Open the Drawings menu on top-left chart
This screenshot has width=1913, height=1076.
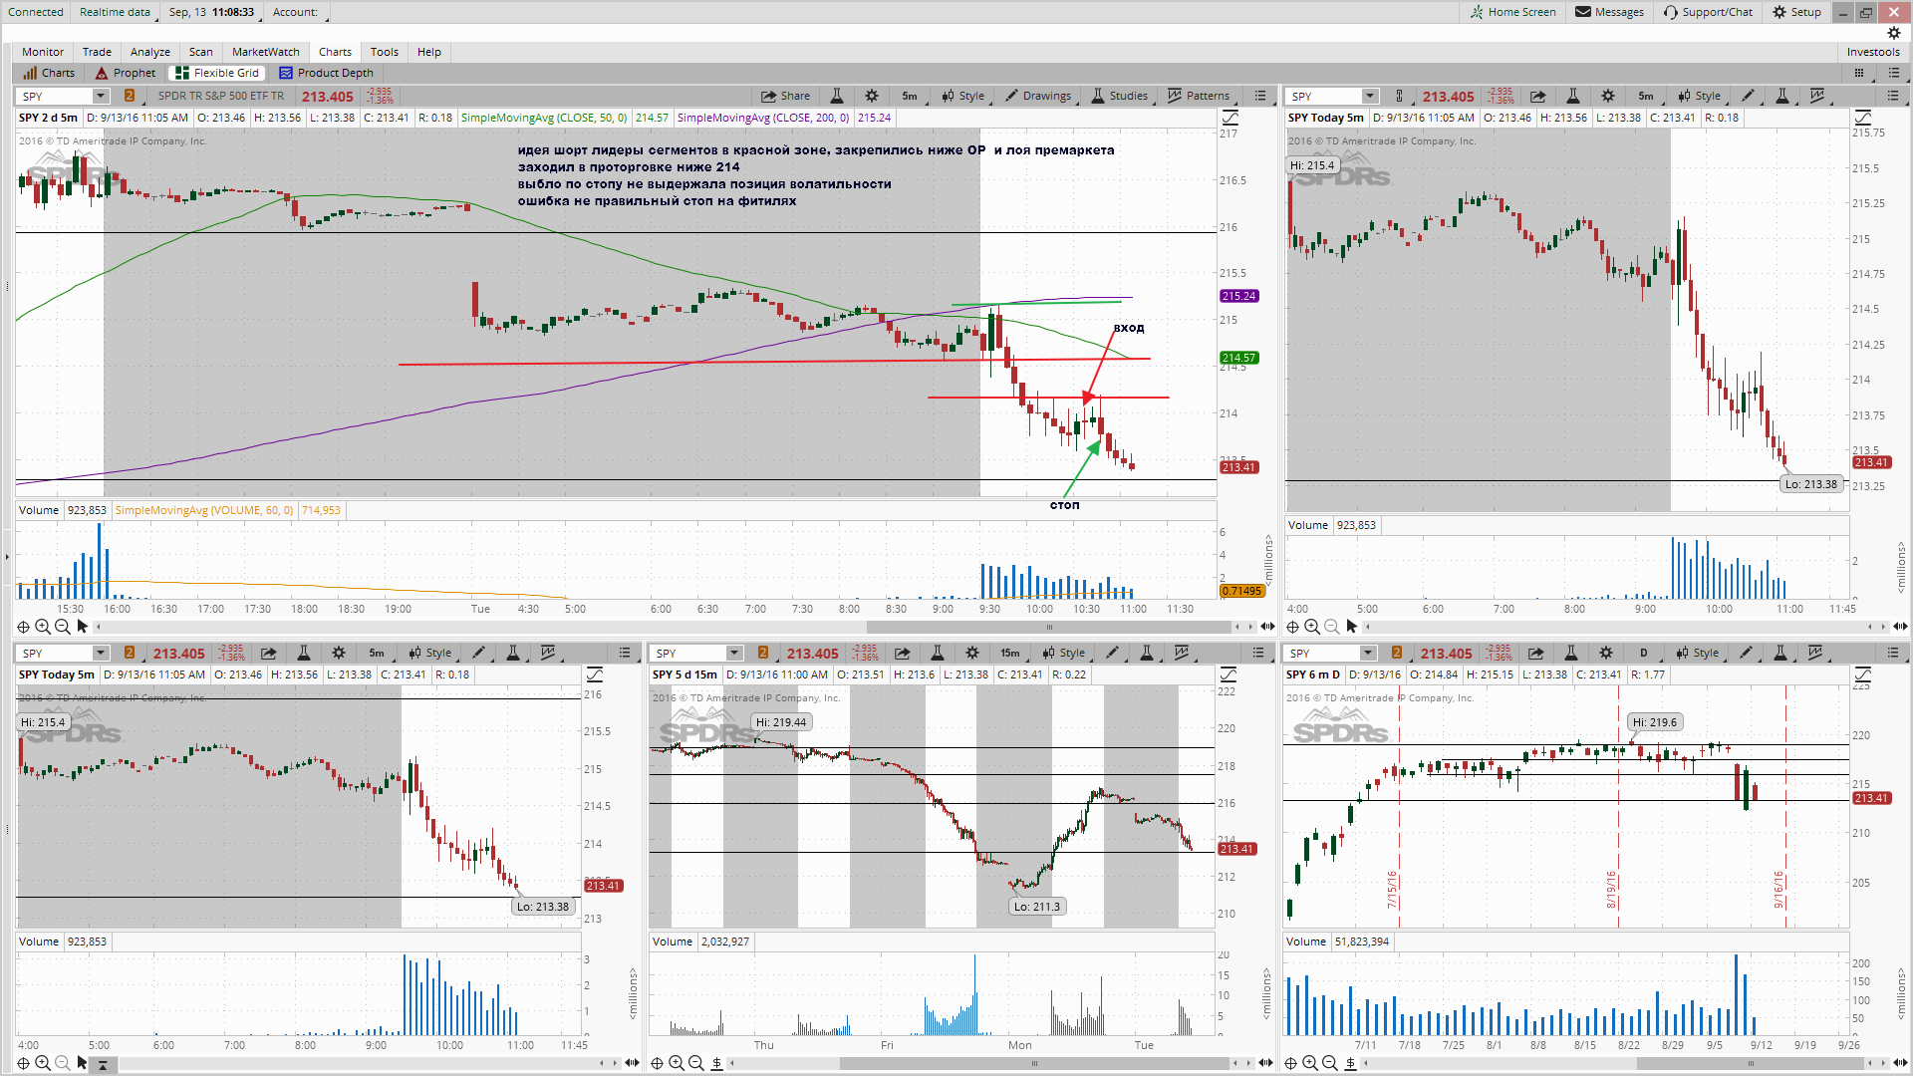pyautogui.click(x=1038, y=96)
